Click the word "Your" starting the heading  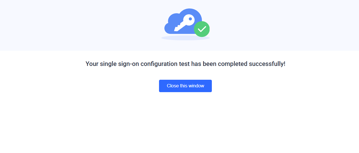(92, 64)
